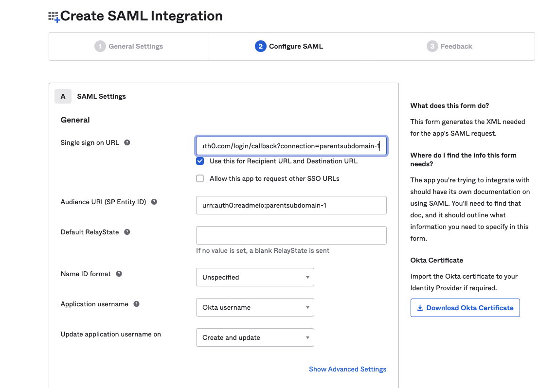Screen dimensions: 557x388
Task: Click Show Advanced Settings link
Action: tap(347, 369)
